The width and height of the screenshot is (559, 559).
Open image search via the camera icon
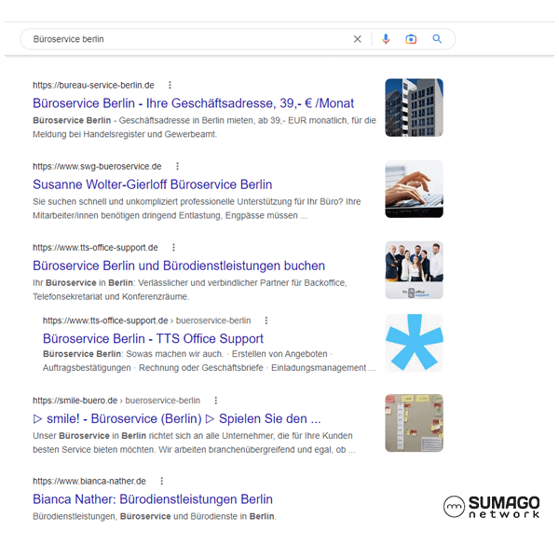[x=411, y=39]
